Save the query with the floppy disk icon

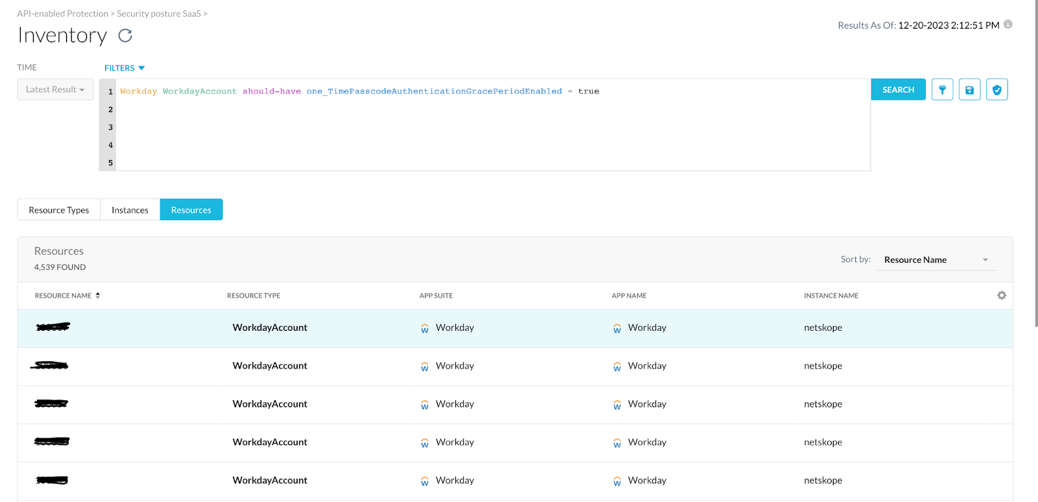pyautogui.click(x=969, y=90)
